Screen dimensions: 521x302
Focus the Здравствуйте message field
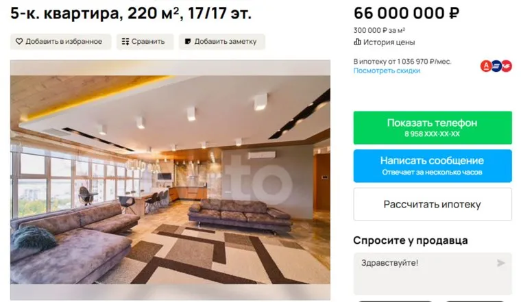433,273
